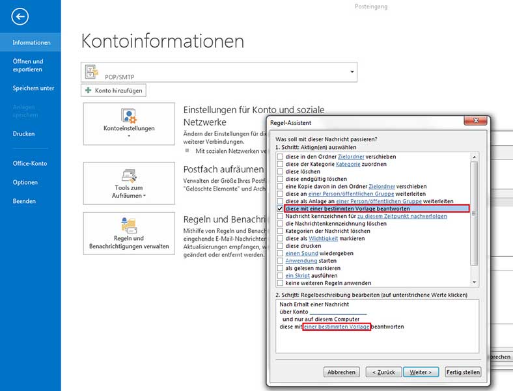Check 'diese als Wichtigkeit markieren' checkbox
Viewport: 513px width, 391px height.
[x=280, y=238]
